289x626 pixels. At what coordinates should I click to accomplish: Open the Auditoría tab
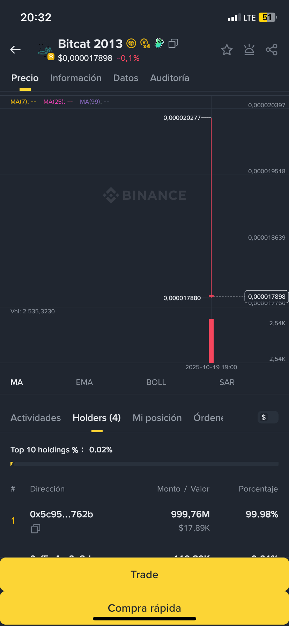170,78
